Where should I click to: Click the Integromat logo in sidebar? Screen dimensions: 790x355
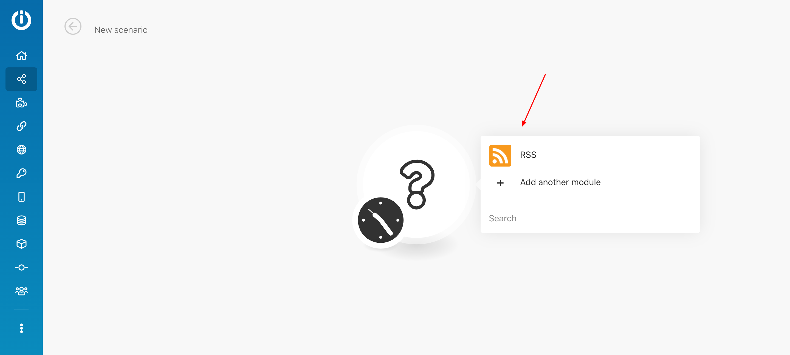tap(21, 20)
